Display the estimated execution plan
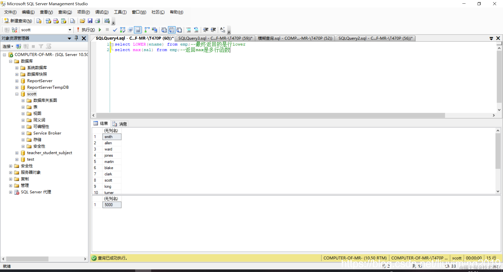This screenshot has width=503, height=272. click(x=122, y=30)
